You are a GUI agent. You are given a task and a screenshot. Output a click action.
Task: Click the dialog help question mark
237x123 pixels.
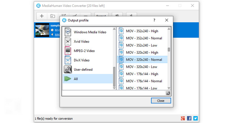coord(154,20)
